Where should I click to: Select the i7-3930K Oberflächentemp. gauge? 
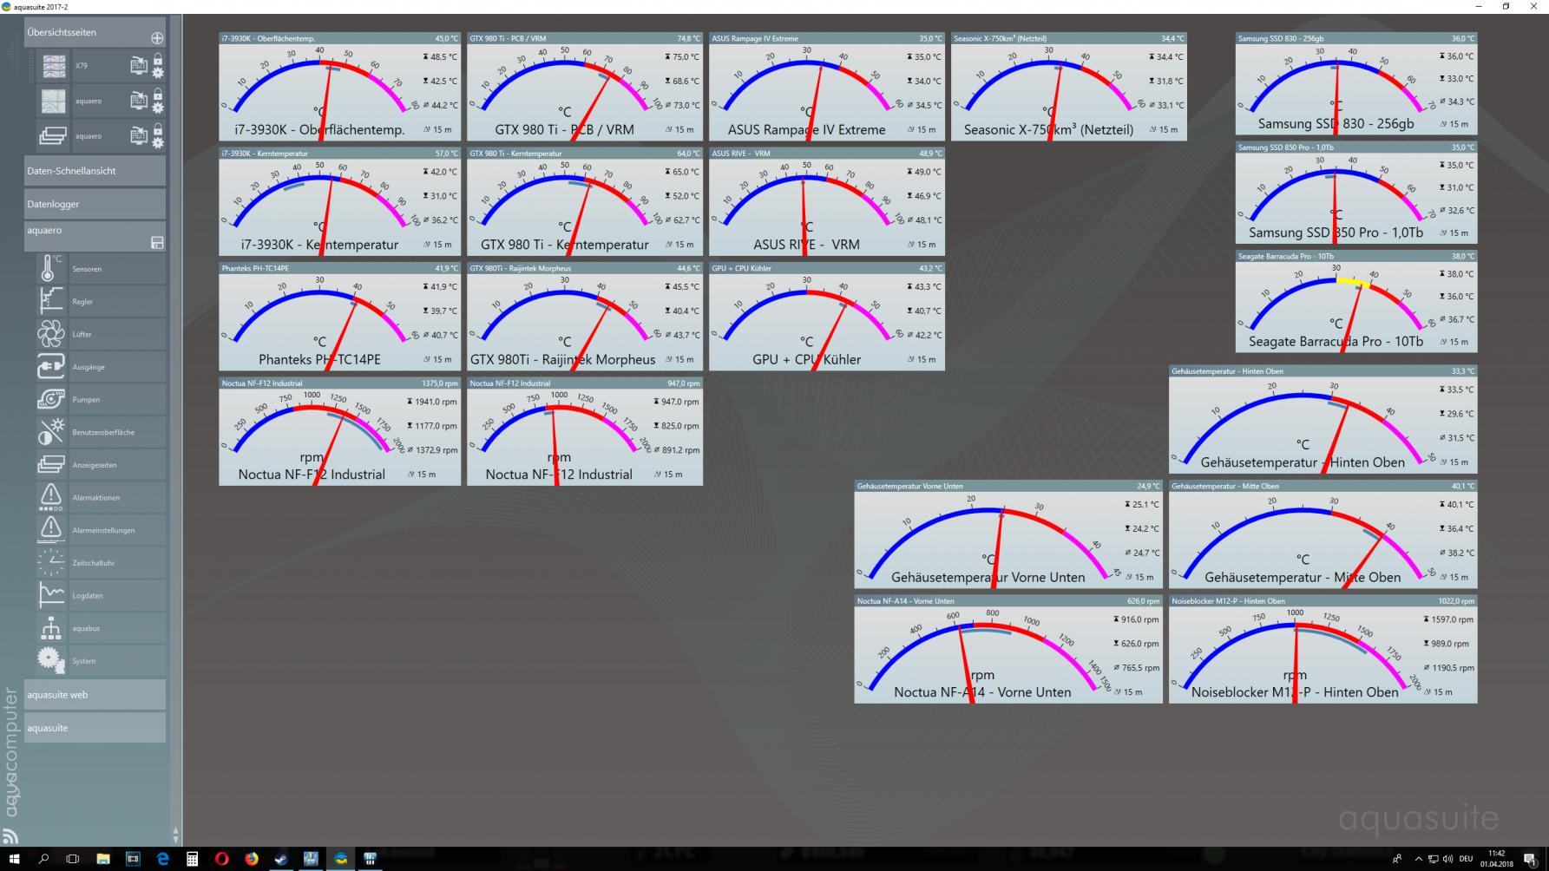coord(339,87)
